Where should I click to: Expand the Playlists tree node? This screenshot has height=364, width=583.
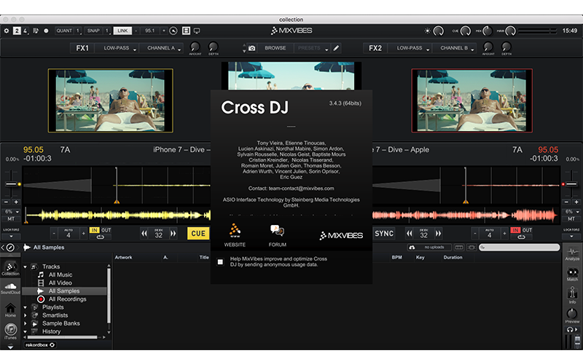click(26, 307)
